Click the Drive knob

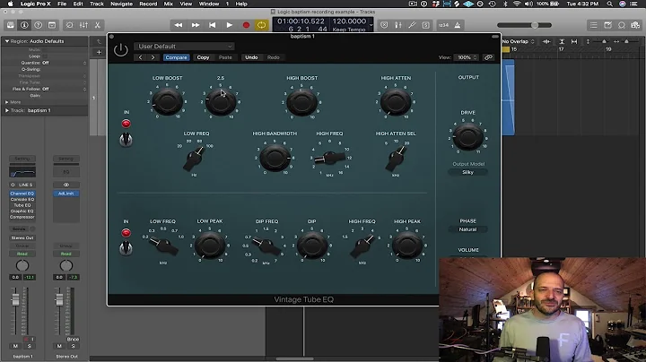click(x=468, y=136)
